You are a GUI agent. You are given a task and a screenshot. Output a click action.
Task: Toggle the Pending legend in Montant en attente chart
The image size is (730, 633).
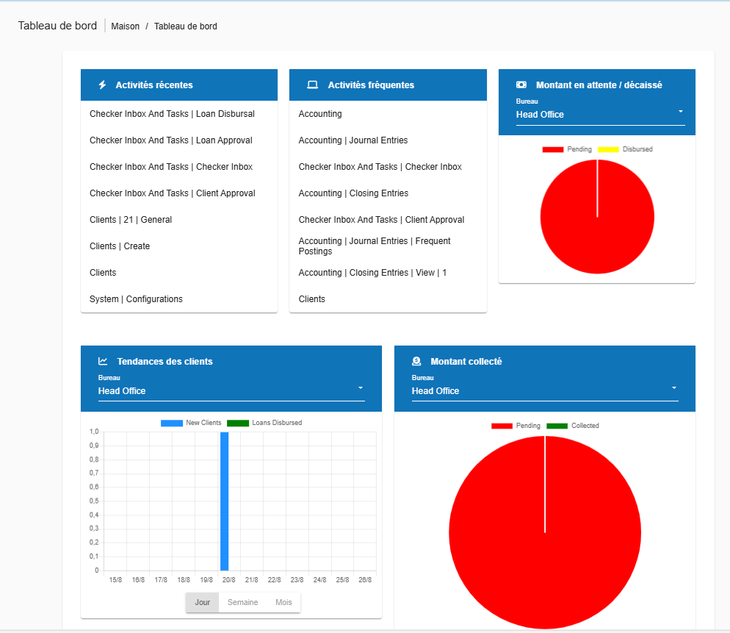tap(567, 149)
